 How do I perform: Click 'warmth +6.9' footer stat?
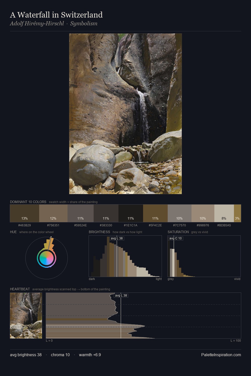pyautogui.click(x=90, y=355)
